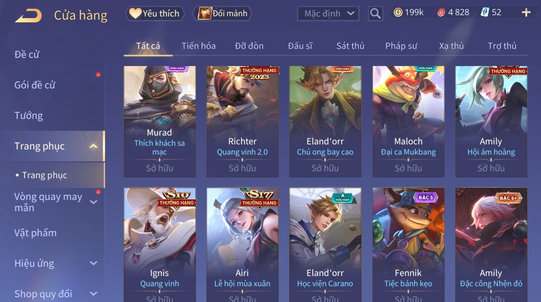
Task: Open Gói đề cử in sidebar
Action: pyautogui.click(x=35, y=85)
